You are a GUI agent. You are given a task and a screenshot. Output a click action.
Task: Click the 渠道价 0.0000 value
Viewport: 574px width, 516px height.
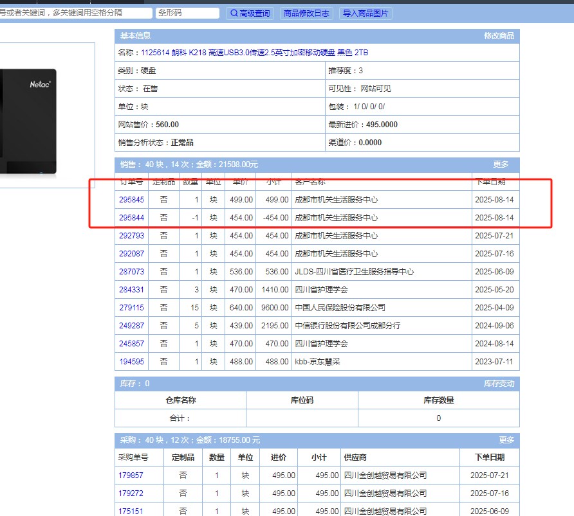370,143
